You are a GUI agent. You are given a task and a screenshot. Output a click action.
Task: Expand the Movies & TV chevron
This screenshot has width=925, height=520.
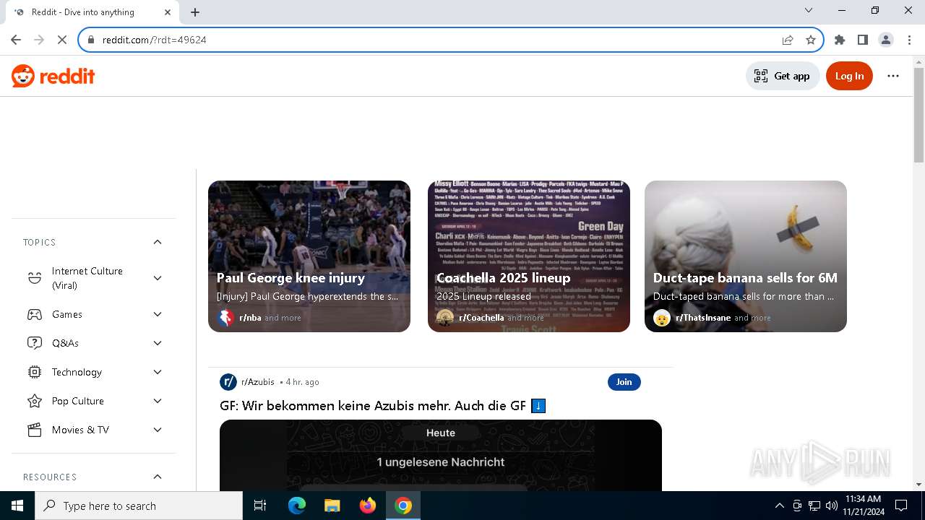pyautogui.click(x=158, y=430)
